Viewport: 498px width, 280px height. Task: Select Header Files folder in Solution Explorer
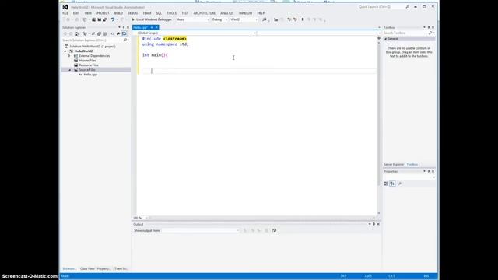click(x=87, y=61)
